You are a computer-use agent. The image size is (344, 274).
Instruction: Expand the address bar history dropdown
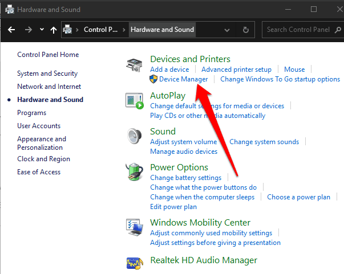tap(227, 30)
